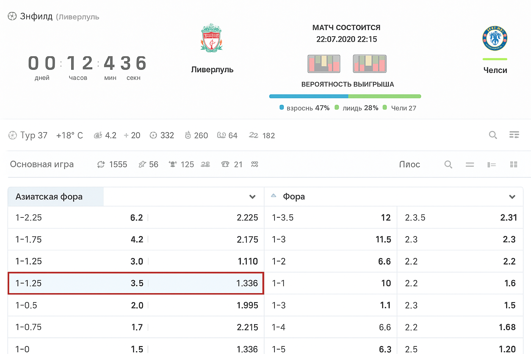531x354 pixels.
Task: Click the Плос link
Action: pos(410,165)
